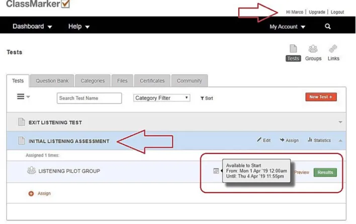Image resolution: width=356 pixels, height=224 pixels.
Task: Click the Hi Marco greeting text
Action: (x=295, y=12)
